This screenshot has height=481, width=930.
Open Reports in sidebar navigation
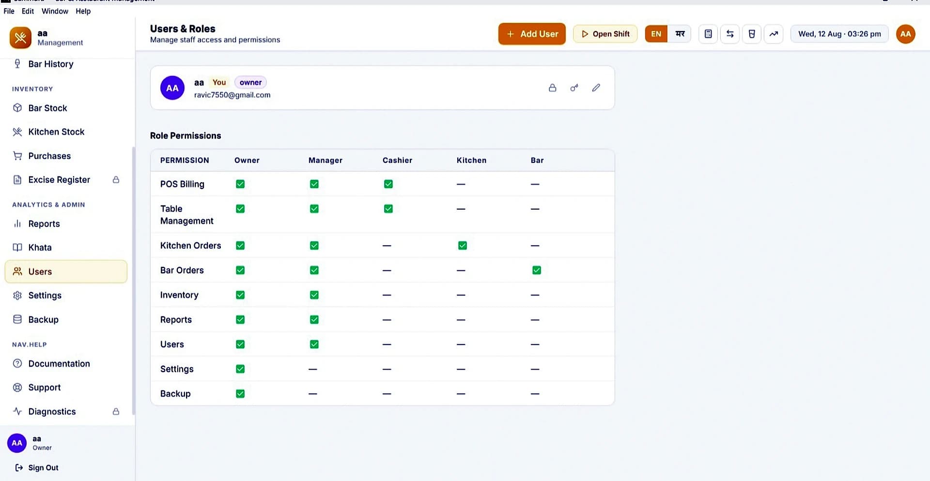[66, 224]
